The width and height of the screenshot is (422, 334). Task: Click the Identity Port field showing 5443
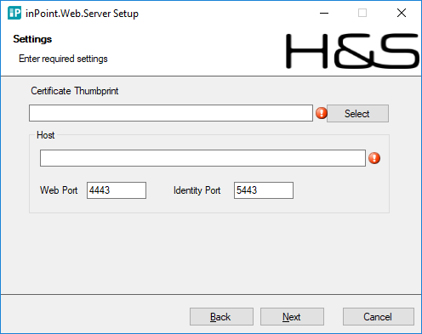(x=264, y=190)
